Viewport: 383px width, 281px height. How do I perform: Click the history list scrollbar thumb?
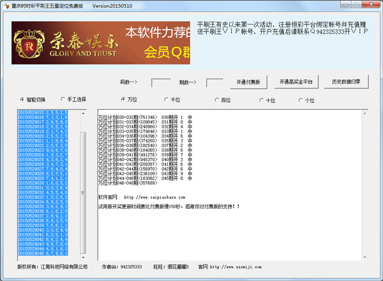(x=83, y=192)
